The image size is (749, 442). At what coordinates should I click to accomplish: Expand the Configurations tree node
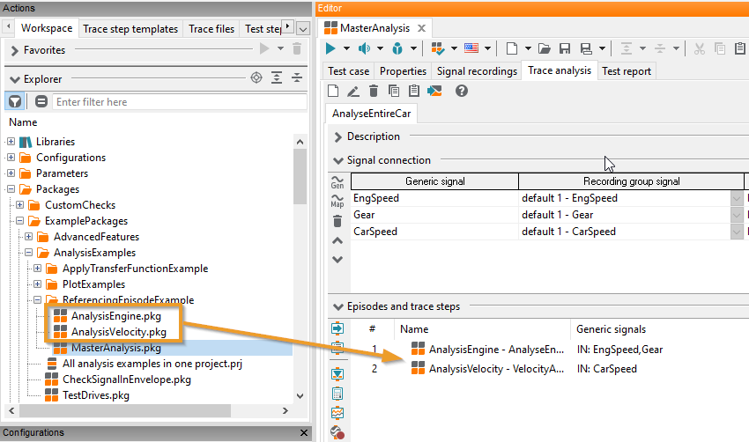[x=11, y=157]
